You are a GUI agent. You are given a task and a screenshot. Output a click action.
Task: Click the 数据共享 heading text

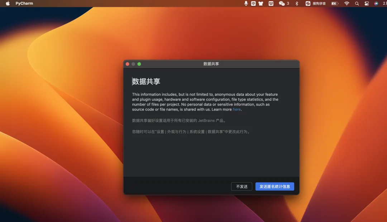pyautogui.click(x=146, y=81)
